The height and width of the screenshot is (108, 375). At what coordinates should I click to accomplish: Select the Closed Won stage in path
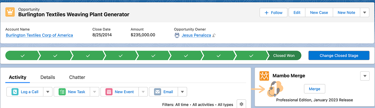point(284,56)
